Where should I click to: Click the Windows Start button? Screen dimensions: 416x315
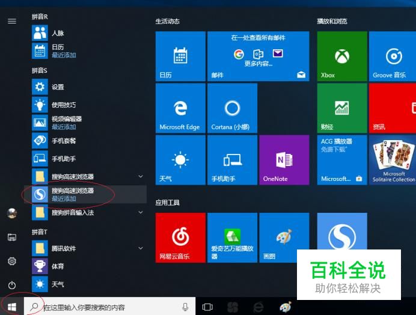[x=12, y=307]
